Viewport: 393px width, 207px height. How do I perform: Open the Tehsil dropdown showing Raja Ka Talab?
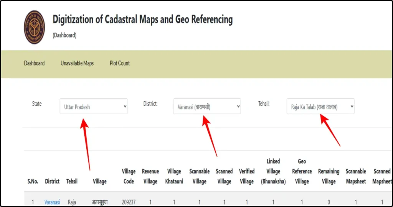[320, 107]
